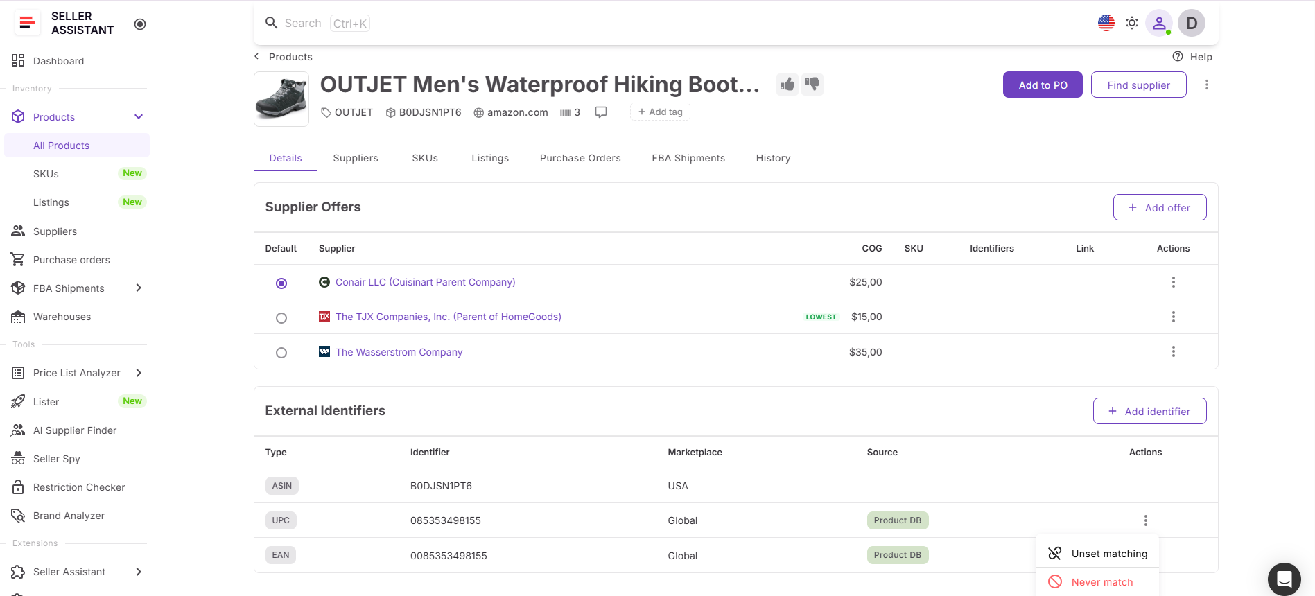Click the Add tag button
The image size is (1315, 596).
pos(660,112)
